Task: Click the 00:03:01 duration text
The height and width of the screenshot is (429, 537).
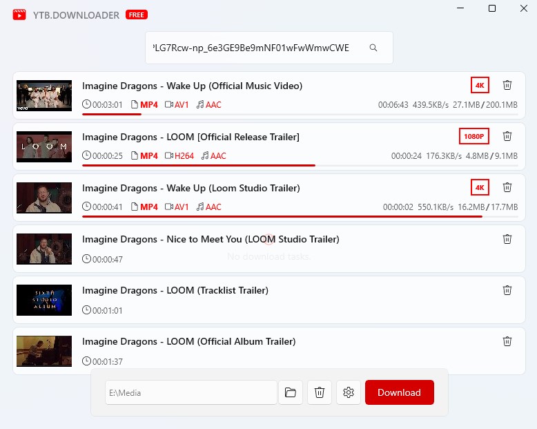Action: (x=107, y=104)
